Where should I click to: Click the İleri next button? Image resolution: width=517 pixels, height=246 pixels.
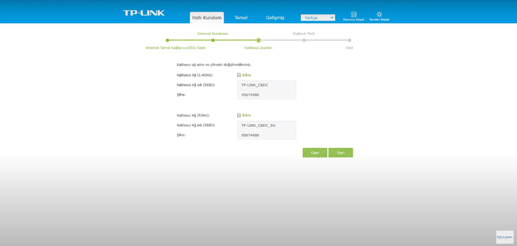tap(341, 153)
